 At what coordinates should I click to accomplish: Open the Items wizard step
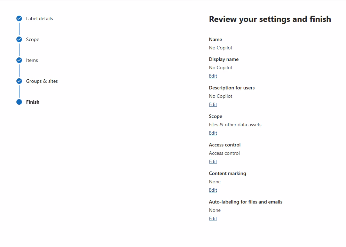tap(32, 60)
